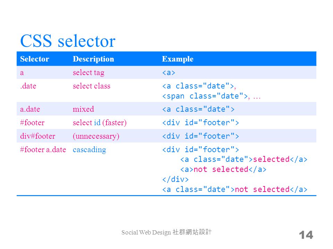Click the 'div#footer' selector cell

pyautogui.click(x=37, y=136)
